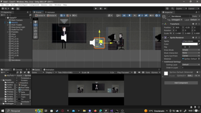This screenshot has width=201, height=113.
Task: Open the Tag Untagged dropdown
Action: (177, 20)
